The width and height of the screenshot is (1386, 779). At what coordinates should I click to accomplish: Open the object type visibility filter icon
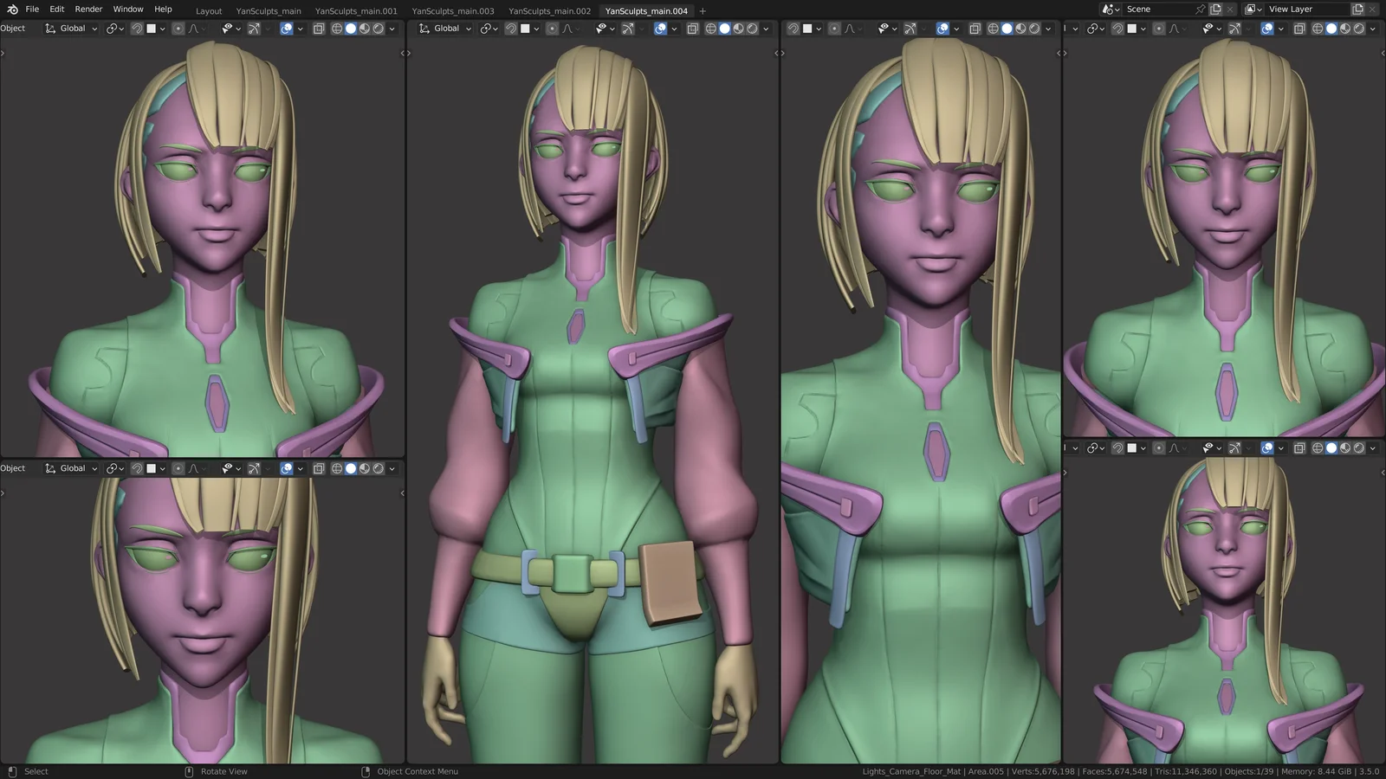[230, 28]
